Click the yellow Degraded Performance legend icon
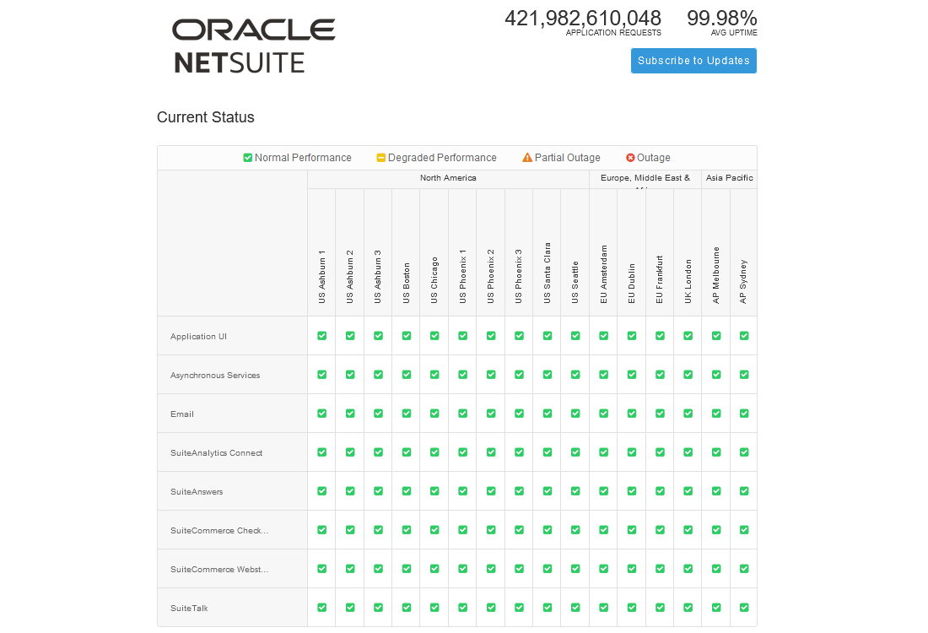The image size is (928, 633). 380,158
